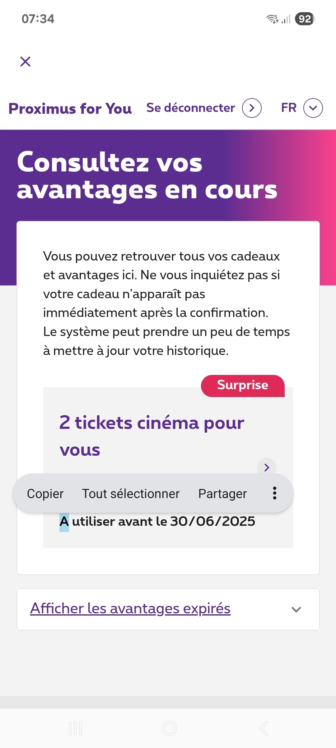Click Afficher les avantages expirés link
This screenshot has width=336, height=748.
pos(130,608)
